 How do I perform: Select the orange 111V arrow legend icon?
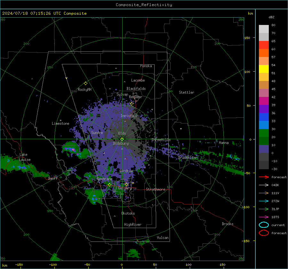264,193
